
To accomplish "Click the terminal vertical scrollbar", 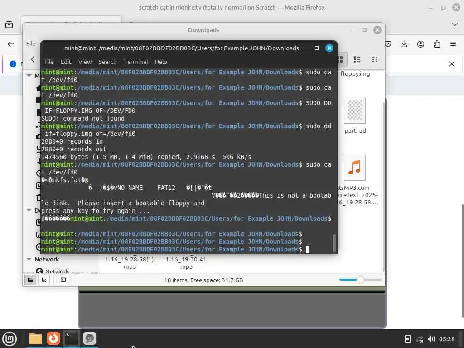I will [x=334, y=243].
